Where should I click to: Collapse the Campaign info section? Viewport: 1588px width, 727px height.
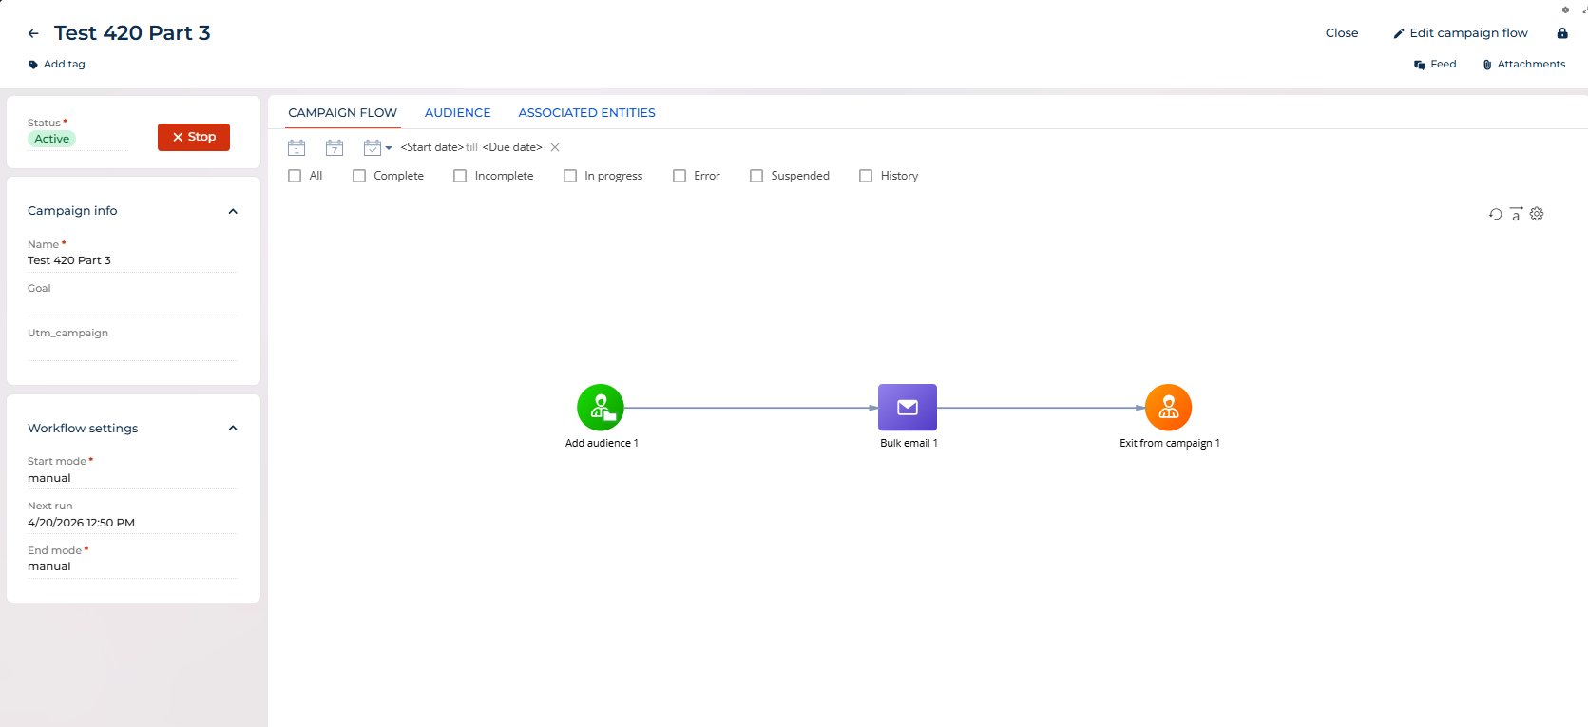pyautogui.click(x=233, y=211)
